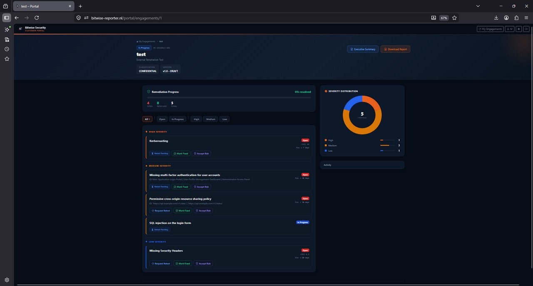533x286 pixels.
Task: Click the In Progress engagement status badge
Action: click(x=144, y=48)
